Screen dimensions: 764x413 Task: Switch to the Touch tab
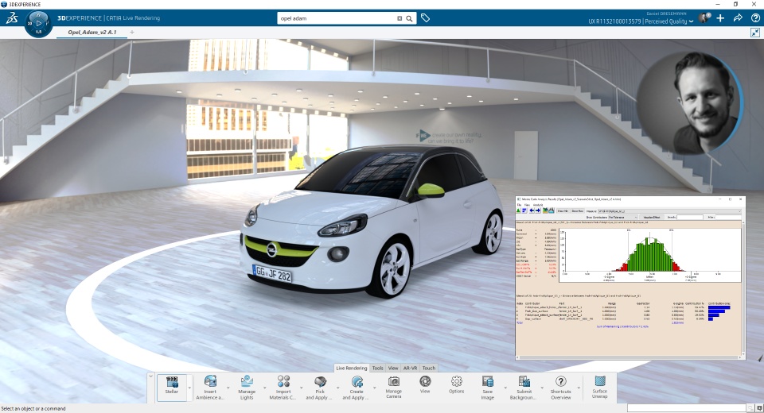coord(429,369)
